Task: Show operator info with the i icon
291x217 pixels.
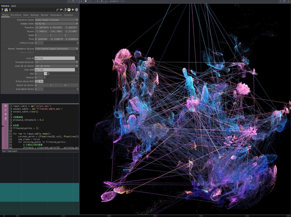Action: [x=10, y=10]
